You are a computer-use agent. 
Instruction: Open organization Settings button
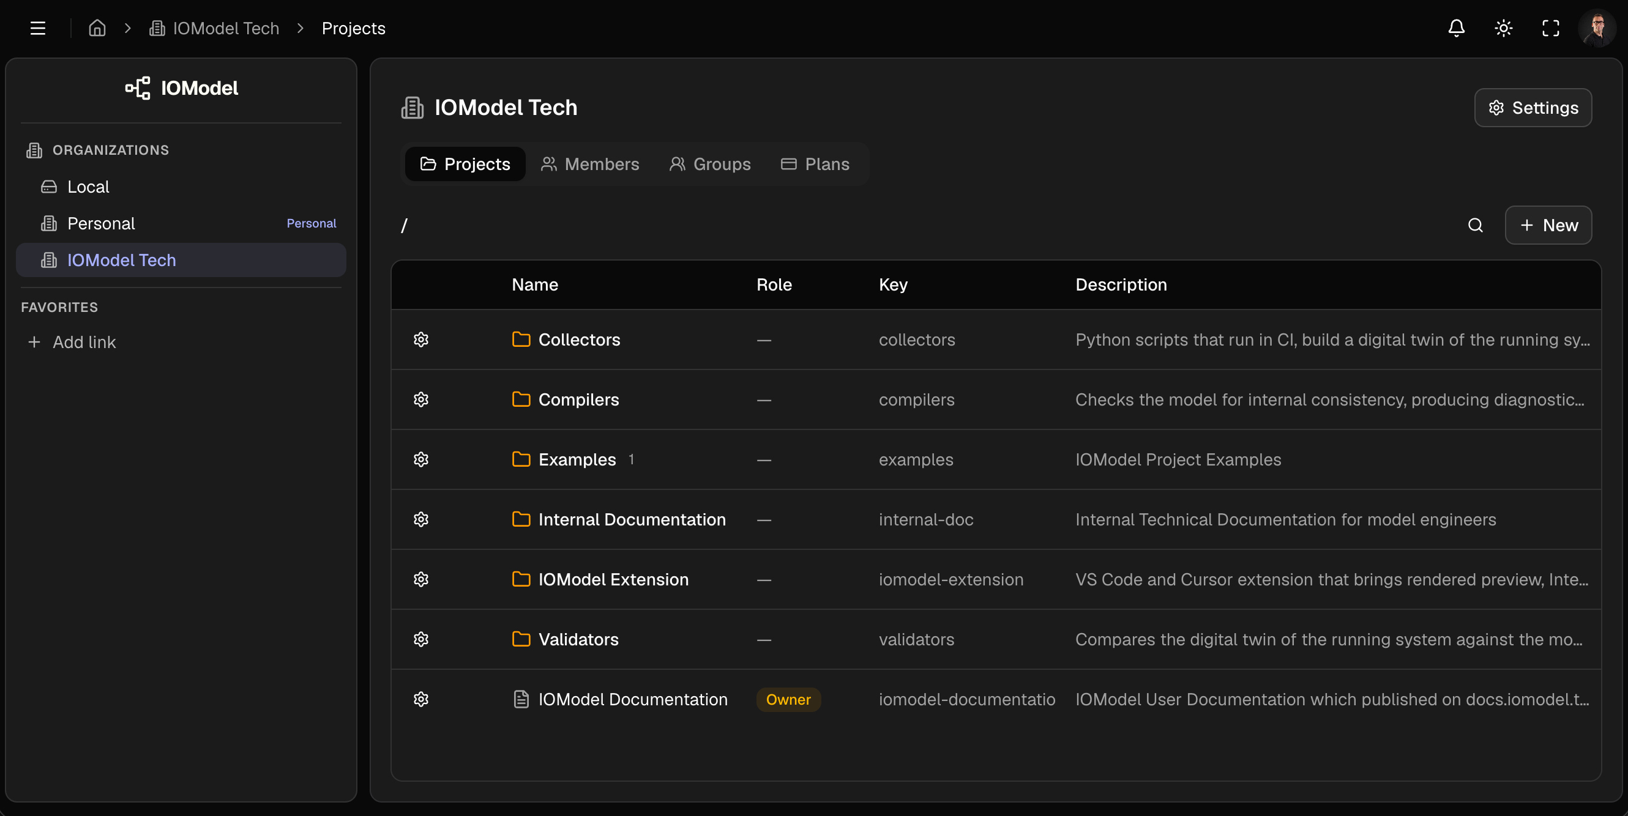point(1533,108)
